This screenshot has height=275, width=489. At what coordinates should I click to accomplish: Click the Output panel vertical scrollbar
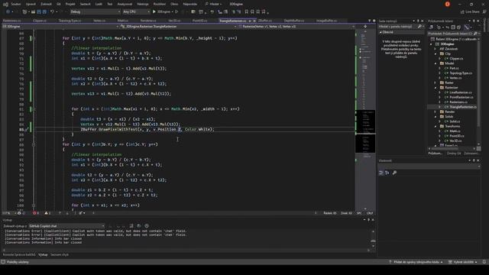click(373, 239)
